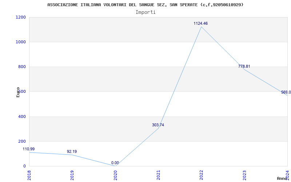Viewport: 291px width, 182px height.
Task: Click the 2019 x-axis label
Action: pos(72,175)
